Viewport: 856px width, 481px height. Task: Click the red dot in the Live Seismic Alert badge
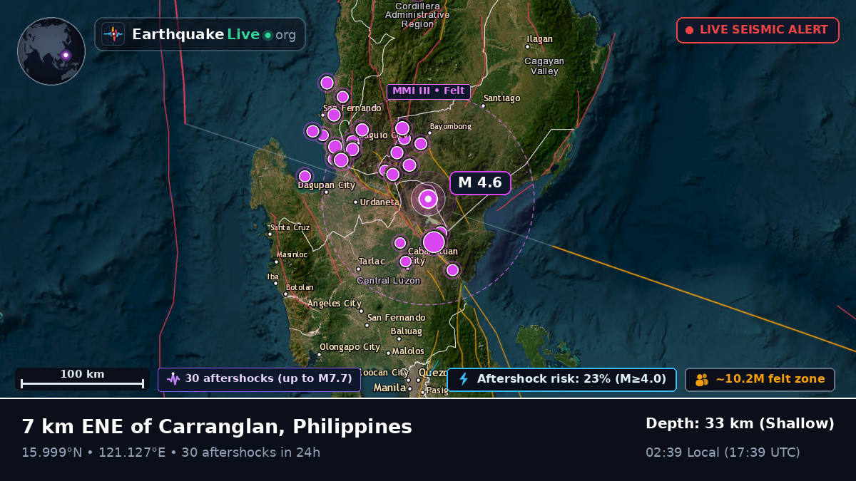689,30
